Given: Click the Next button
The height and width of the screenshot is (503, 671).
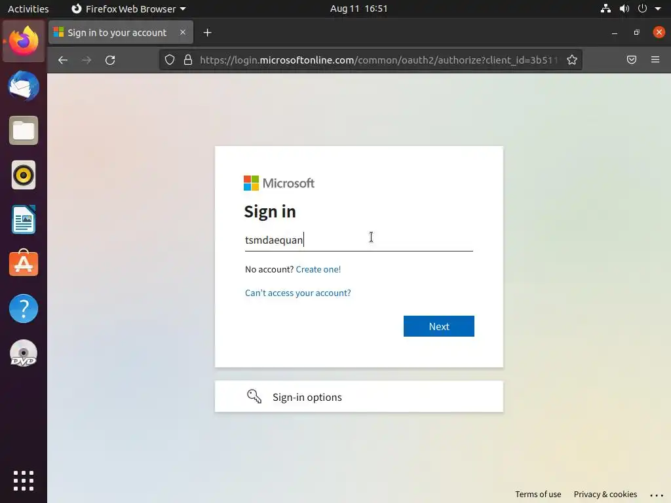Looking at the screenshot, I should point(439,326).
